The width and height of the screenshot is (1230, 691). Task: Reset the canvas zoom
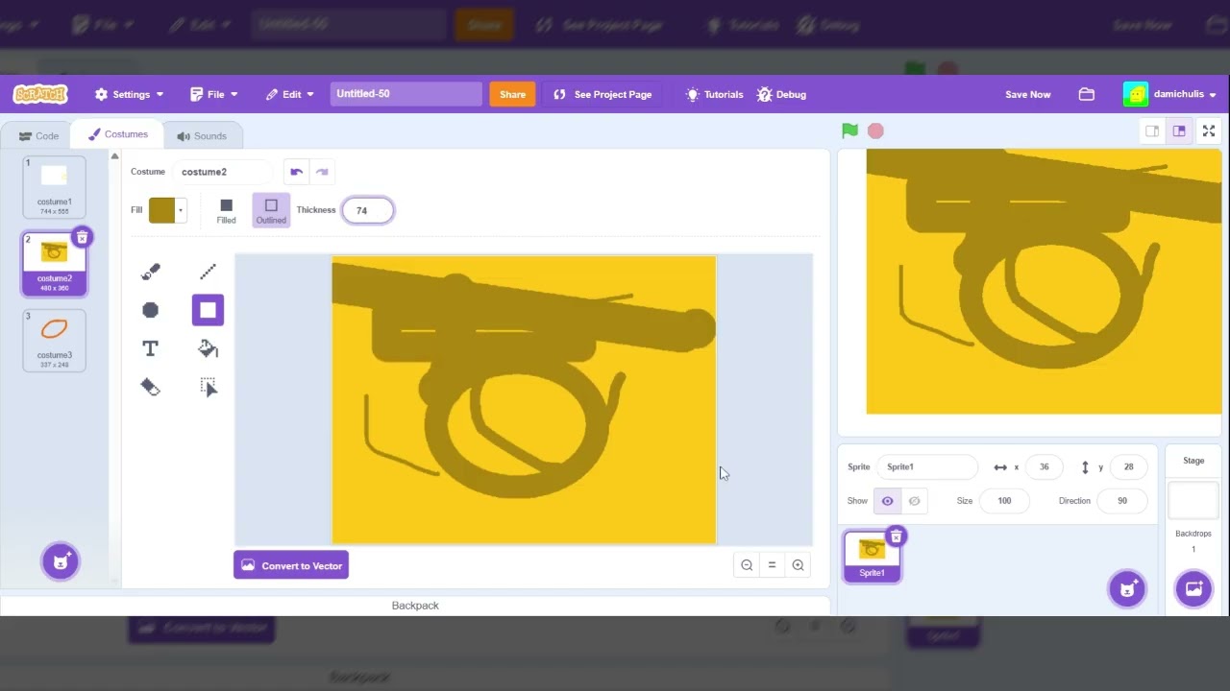[772, 565]
